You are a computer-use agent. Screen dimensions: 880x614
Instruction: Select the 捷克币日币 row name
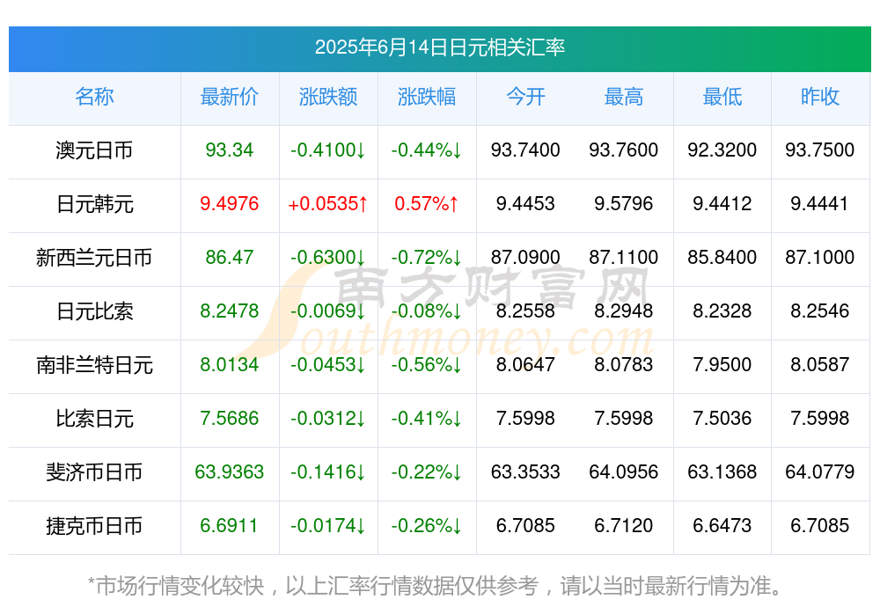tap(94, 526)
